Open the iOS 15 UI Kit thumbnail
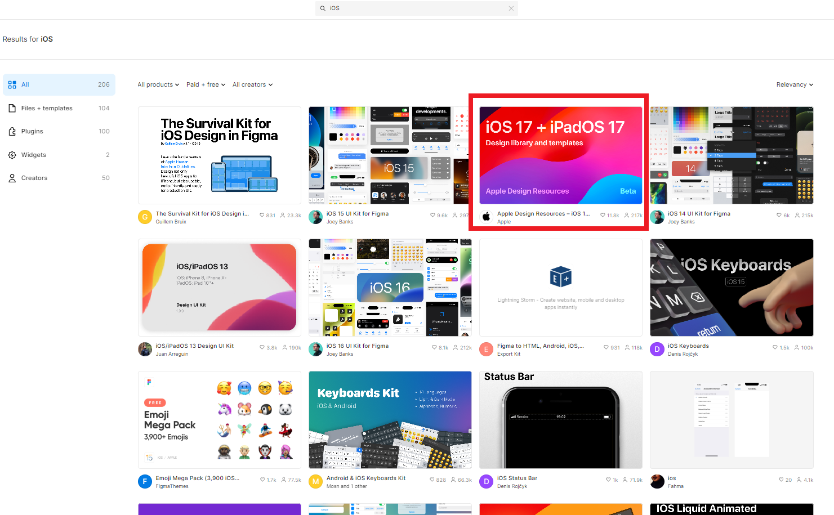 (x=390, y=155)
